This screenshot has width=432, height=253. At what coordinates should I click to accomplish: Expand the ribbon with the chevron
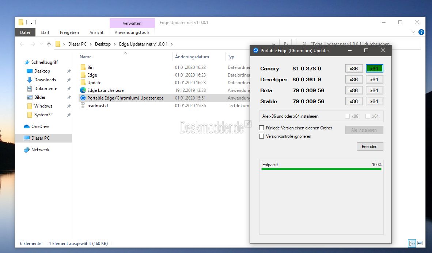(413, 32)
